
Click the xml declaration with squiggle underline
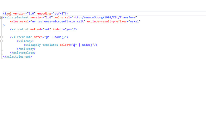(9, 13)
